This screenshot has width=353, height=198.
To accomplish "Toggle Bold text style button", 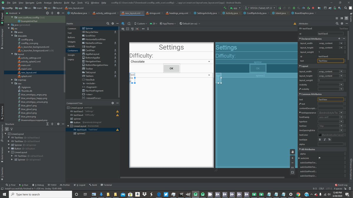I will (320, 140).
